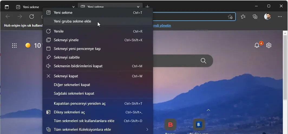Open the Booking.com quick link tile

point(199,125)
